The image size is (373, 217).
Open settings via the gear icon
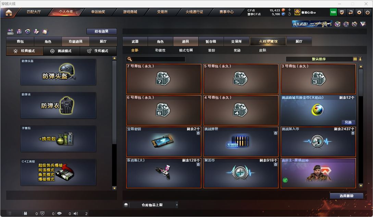pyautogui.click(x=359, y=12)
